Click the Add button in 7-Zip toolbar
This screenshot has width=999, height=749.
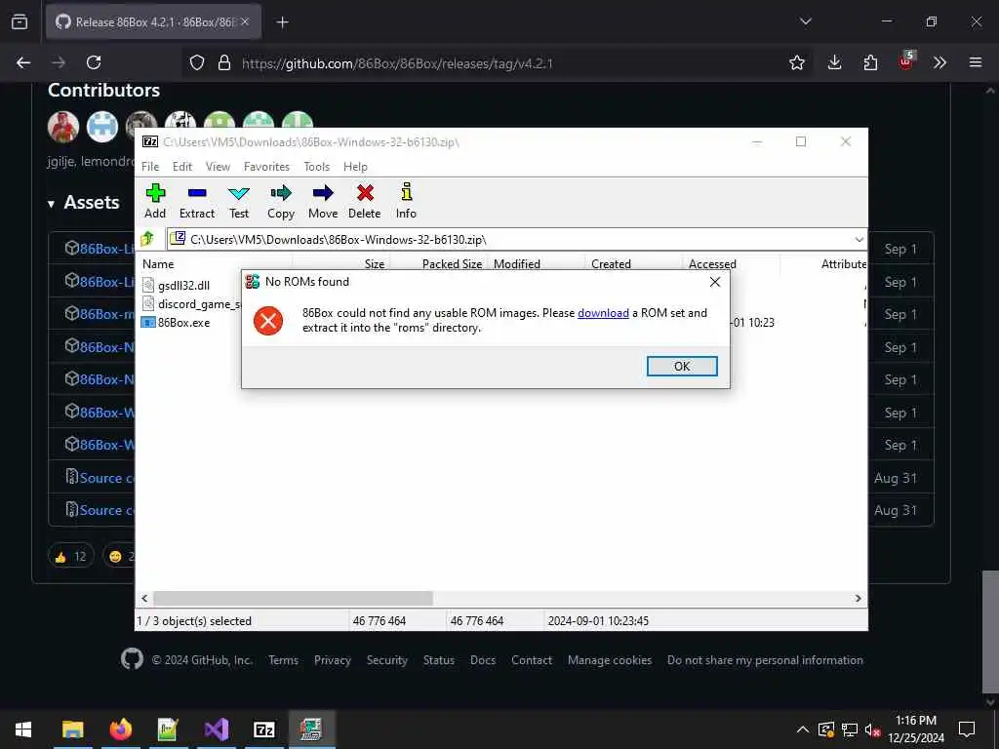click(155, 201)
